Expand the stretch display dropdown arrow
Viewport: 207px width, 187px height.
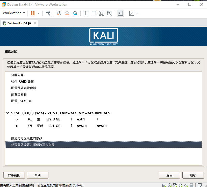(x=137, y=13)
